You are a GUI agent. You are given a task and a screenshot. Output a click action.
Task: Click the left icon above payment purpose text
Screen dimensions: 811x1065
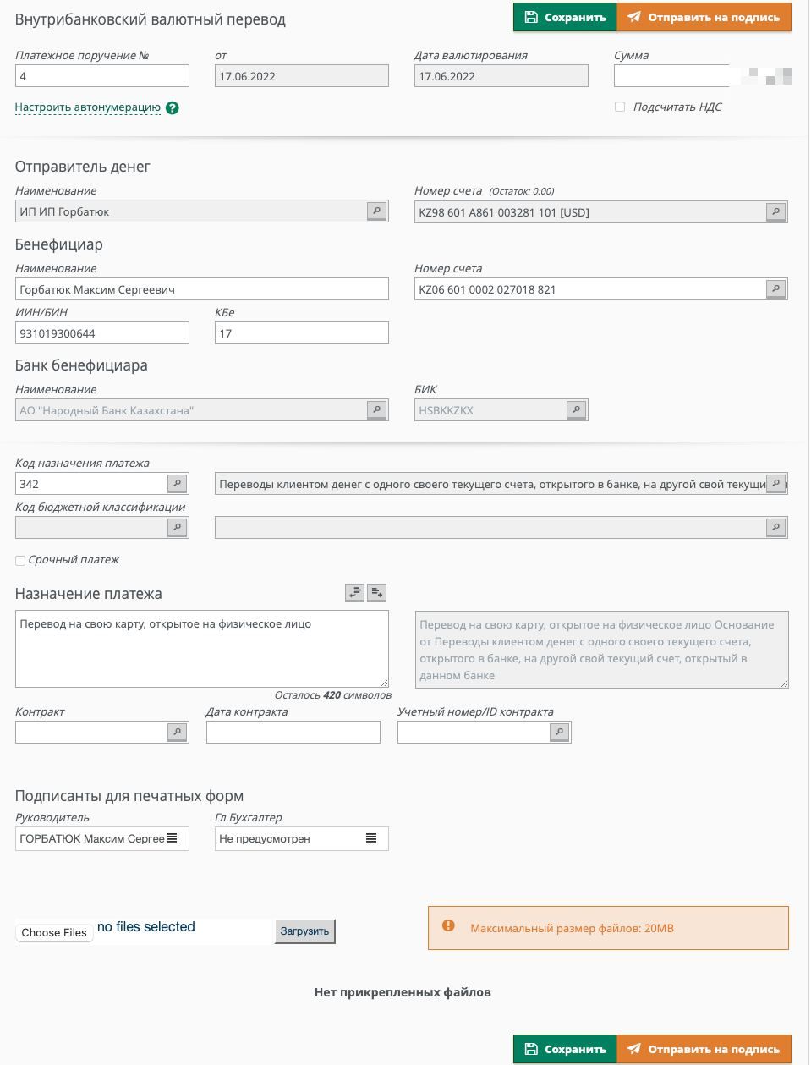click(x=354, y=593)
